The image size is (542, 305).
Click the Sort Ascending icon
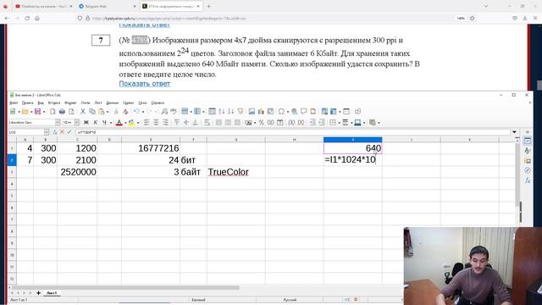tap(222, 111)
